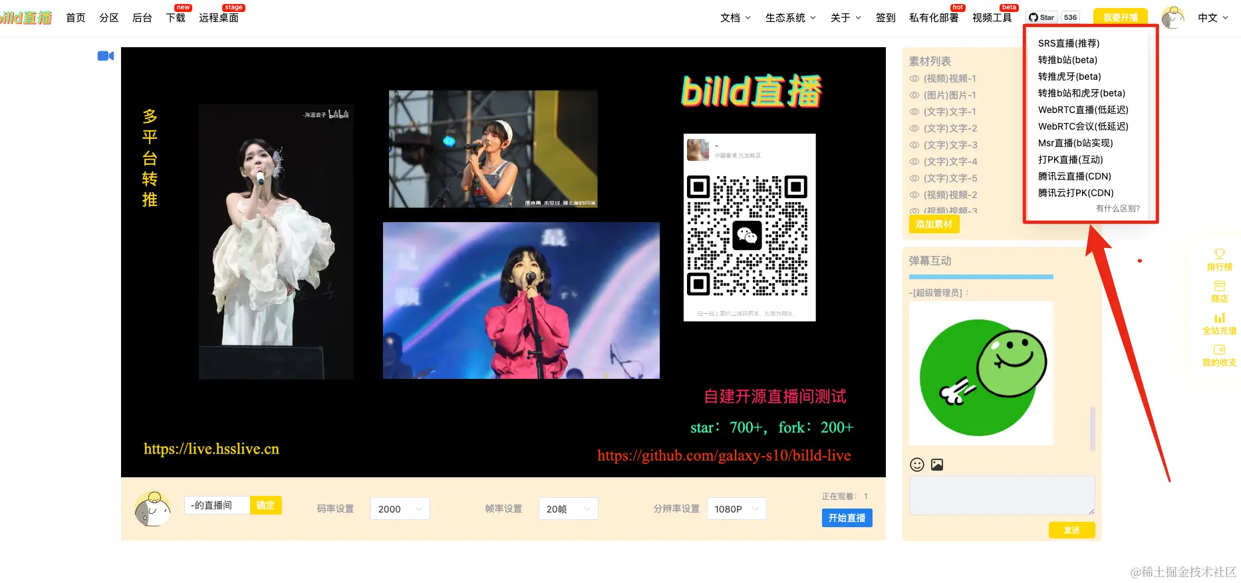Open the 下载 nav item
This screenshot has width=1241, height=583.
(x=176, y=18)
